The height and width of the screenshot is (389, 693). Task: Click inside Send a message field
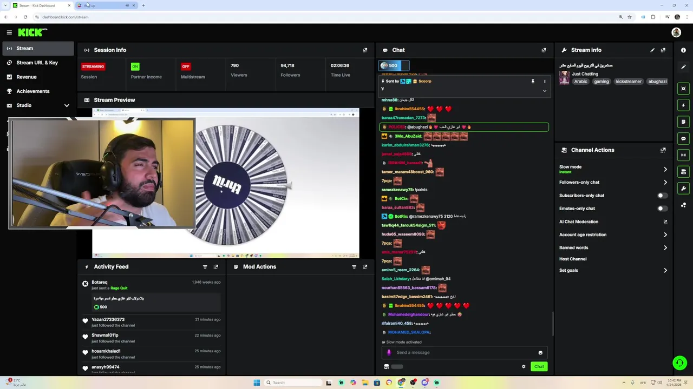tap(464, 353)
